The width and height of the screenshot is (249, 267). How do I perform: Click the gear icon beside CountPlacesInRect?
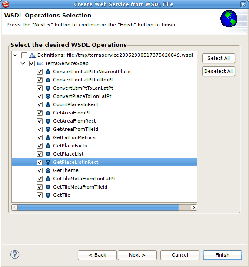coord(48,104)
